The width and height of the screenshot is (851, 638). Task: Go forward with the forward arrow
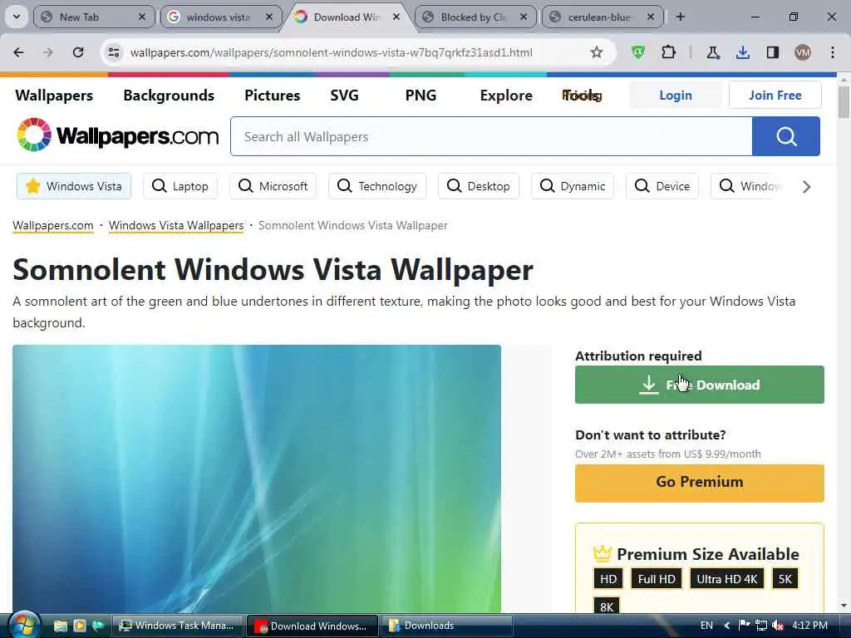tap(48, 52)
